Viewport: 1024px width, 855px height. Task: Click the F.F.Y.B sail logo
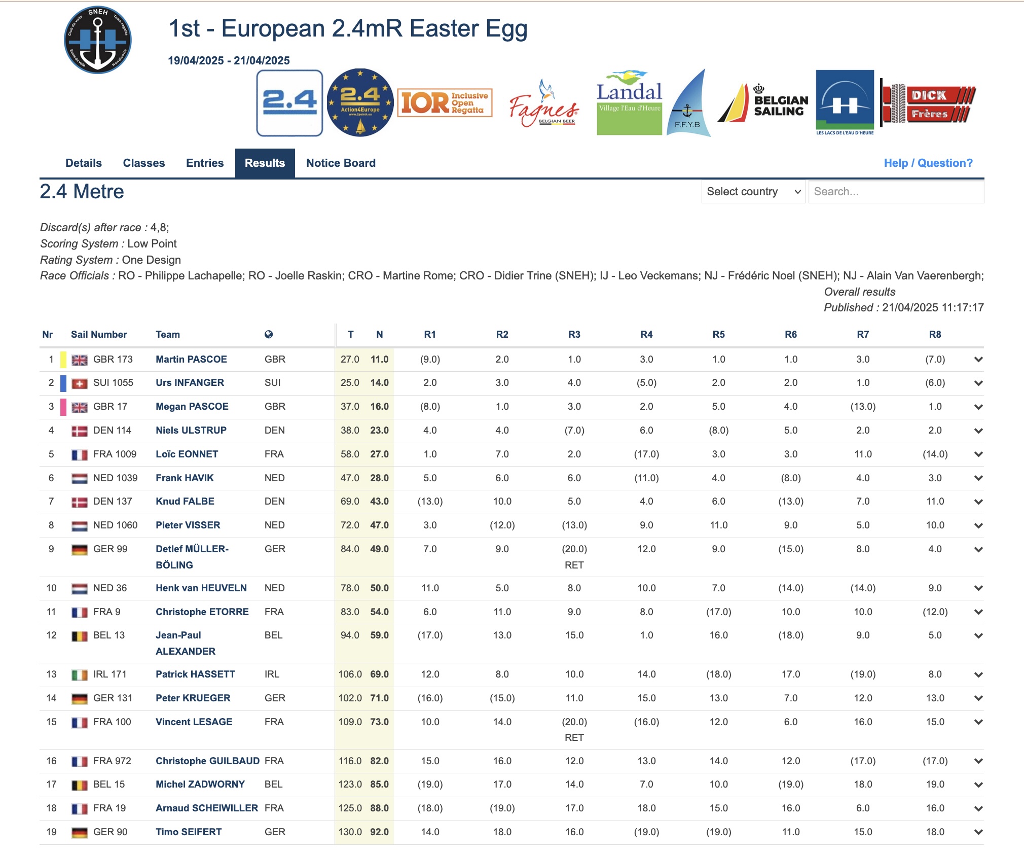coord(688,103)
